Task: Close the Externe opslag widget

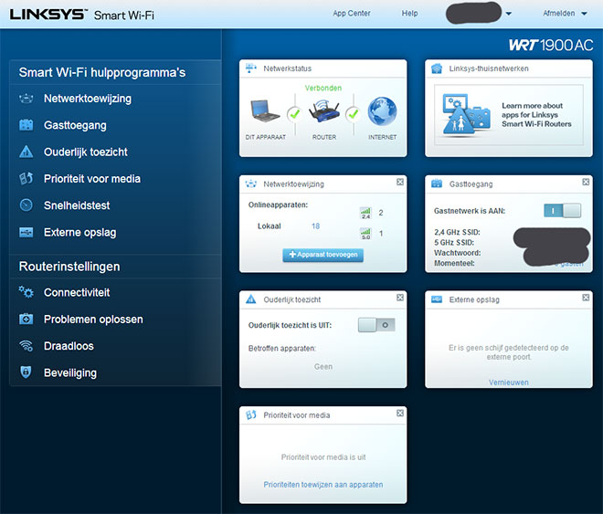Action: pos(586,298)
